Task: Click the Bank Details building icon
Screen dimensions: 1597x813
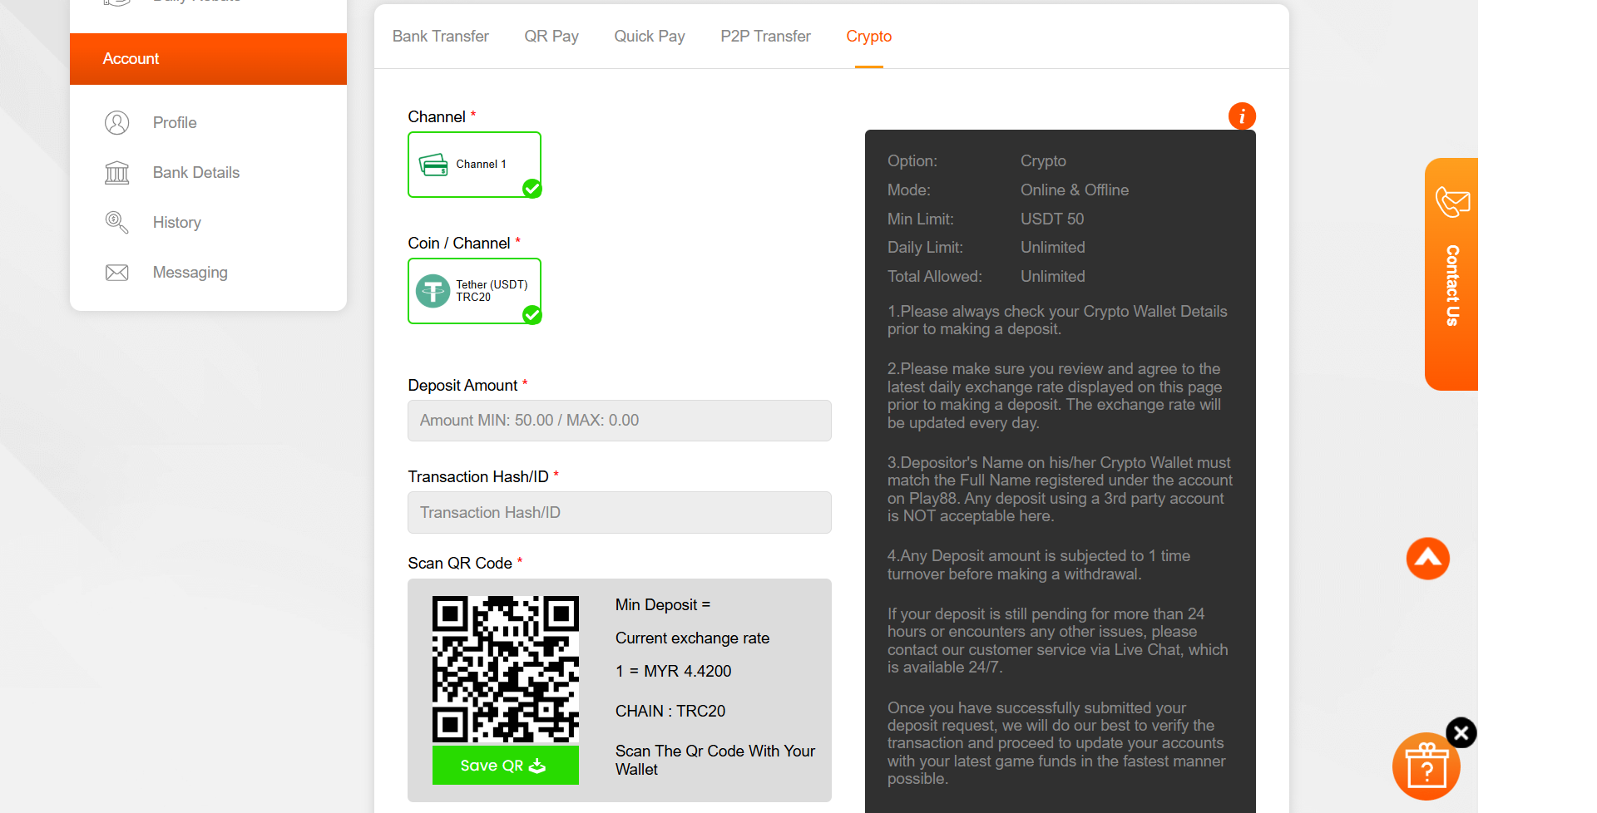Action: [117, 173]
